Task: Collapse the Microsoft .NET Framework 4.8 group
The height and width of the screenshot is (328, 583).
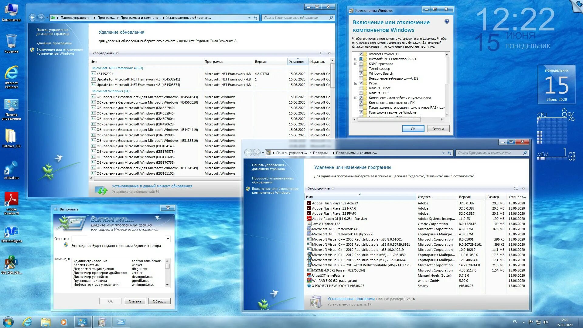Action: click(x=118, y=68)
